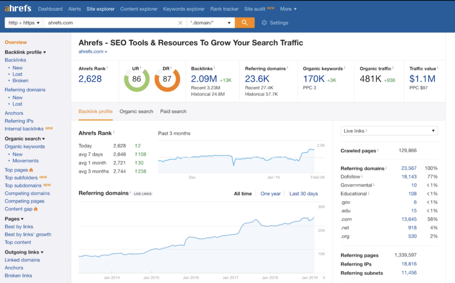
Task: Open Dashboard in the top navigation
Action: coord(50,9)
